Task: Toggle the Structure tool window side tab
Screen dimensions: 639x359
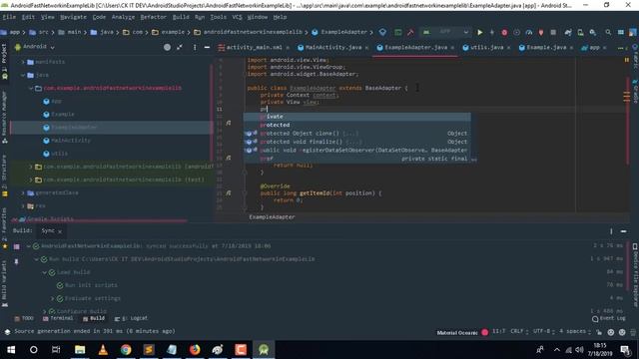Action: click(x=4, y=176)
